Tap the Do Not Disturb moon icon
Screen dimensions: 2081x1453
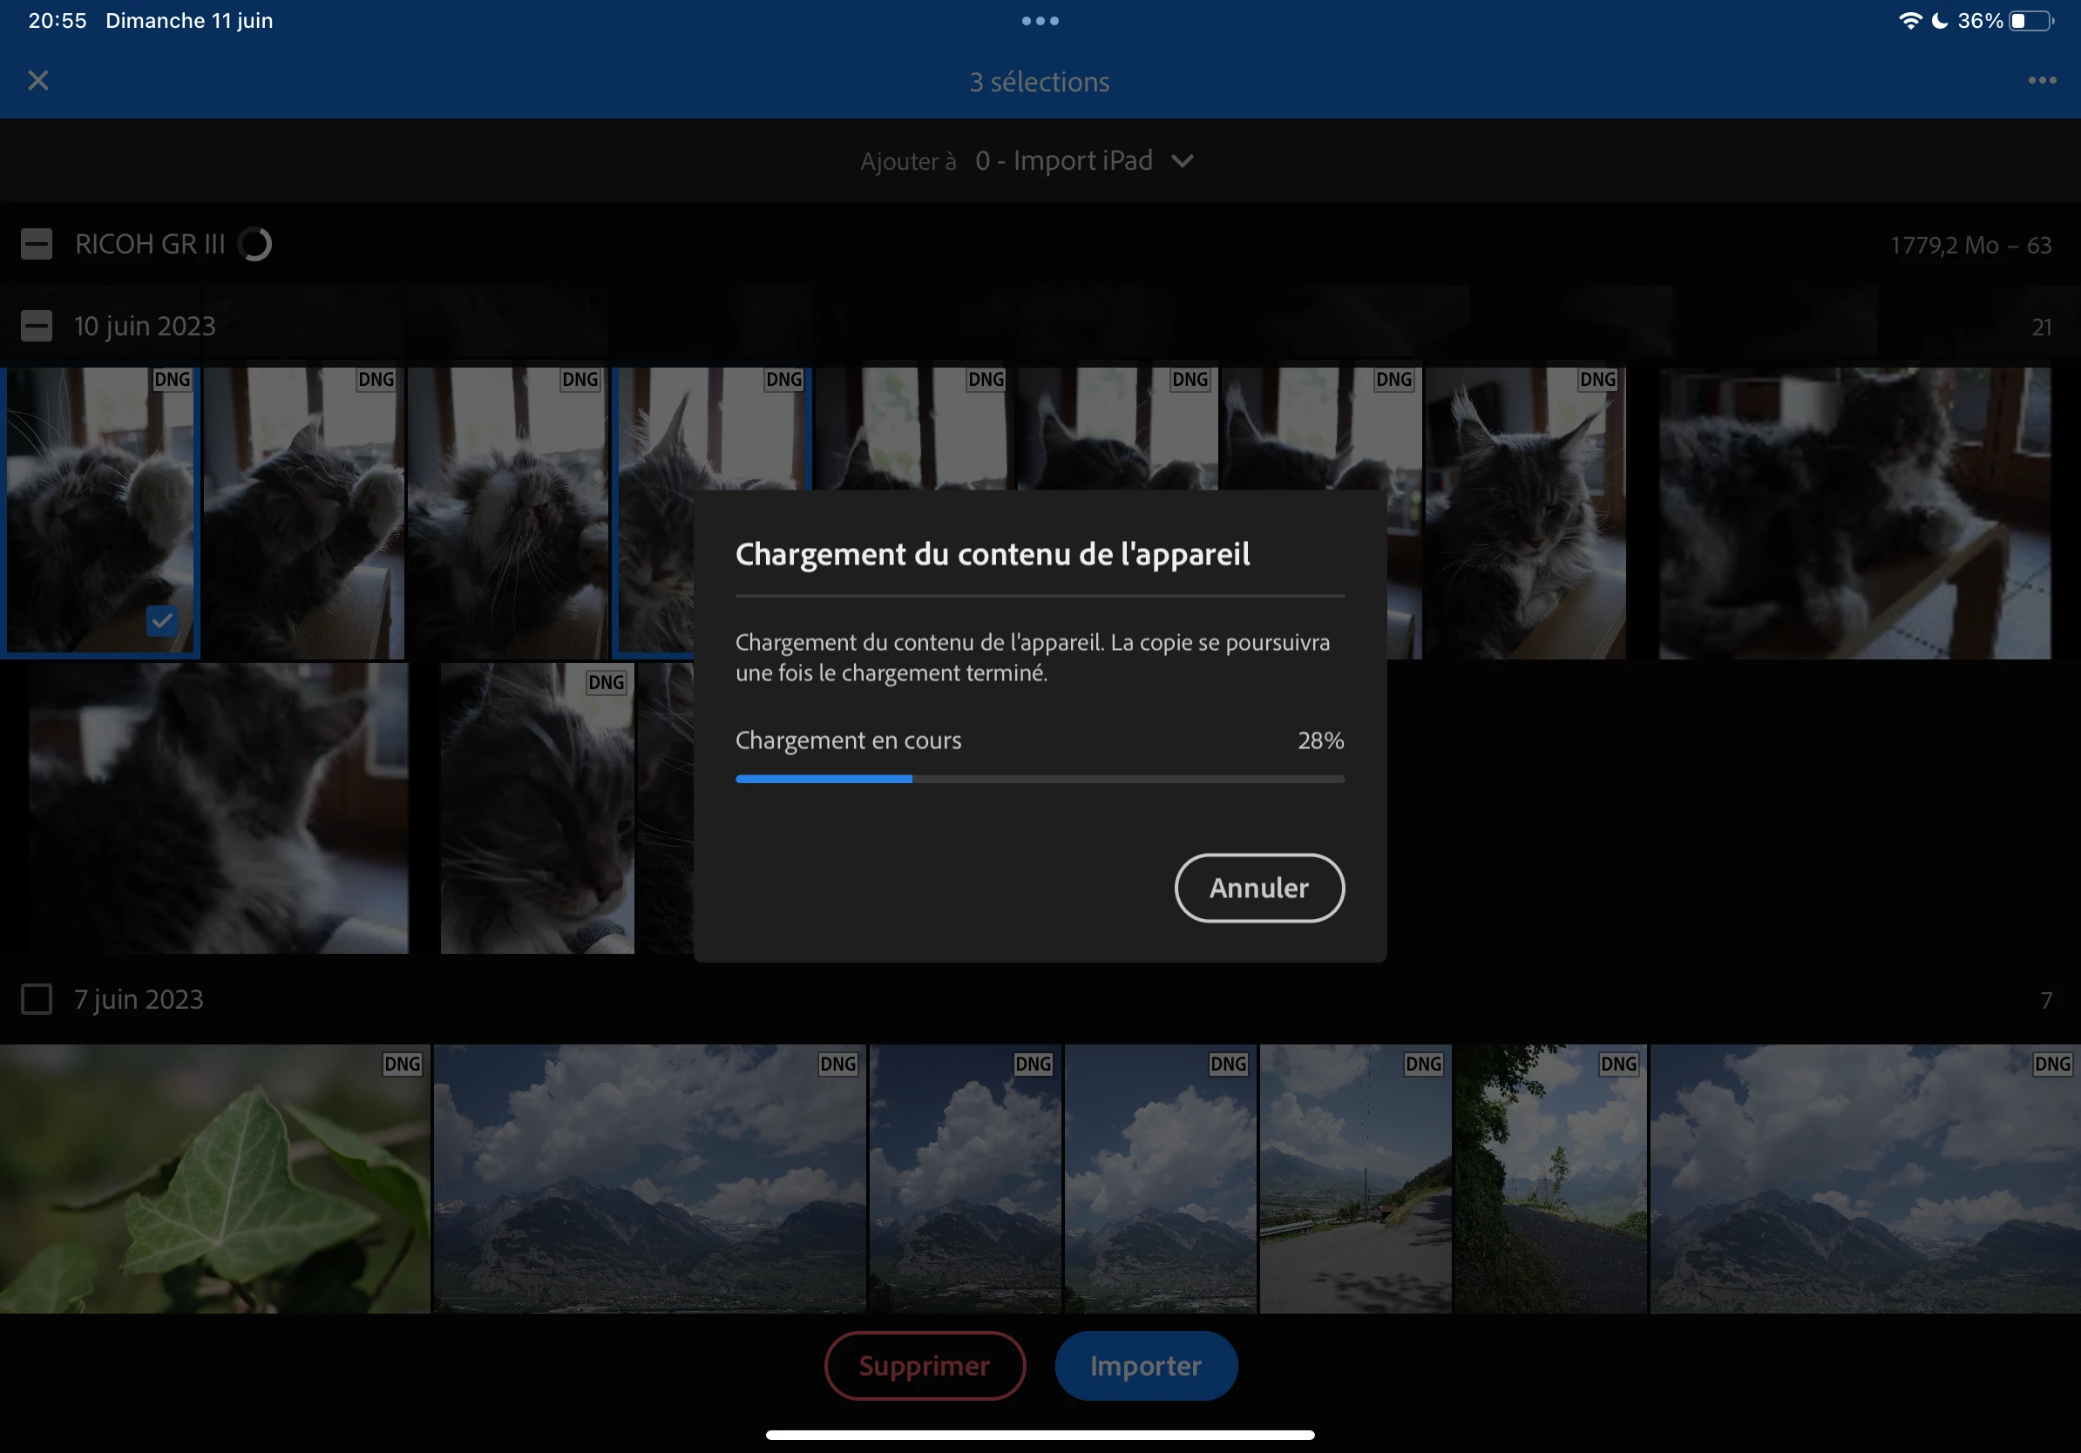(x=1940, y=21)
